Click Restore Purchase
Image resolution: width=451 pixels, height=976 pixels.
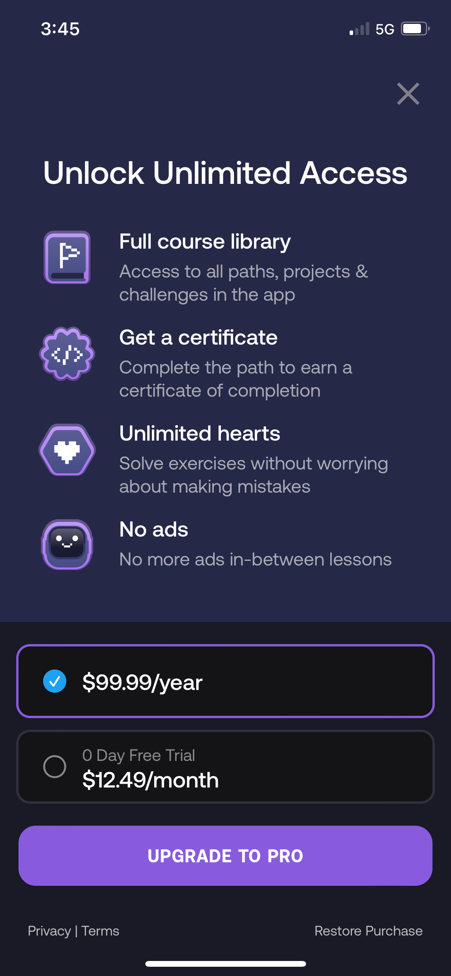pos(369,931)
